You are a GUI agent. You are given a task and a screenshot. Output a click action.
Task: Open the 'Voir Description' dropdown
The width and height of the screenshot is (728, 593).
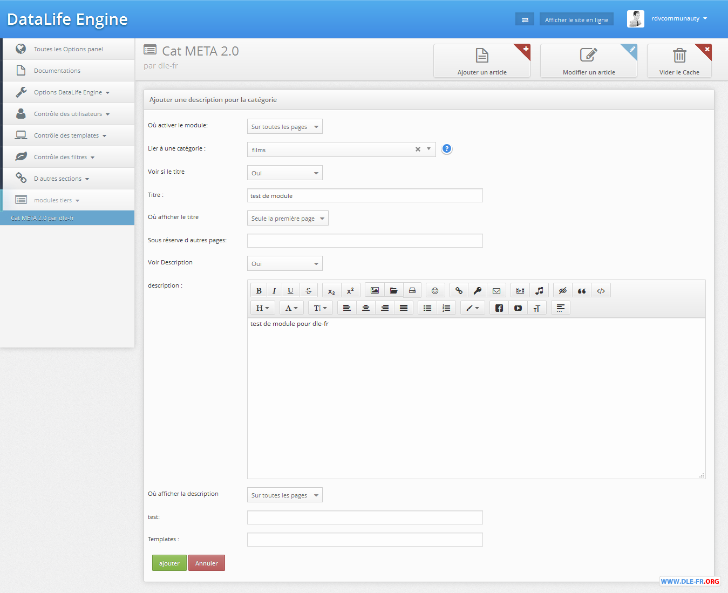pyautogui.click(x=285, y=264)
